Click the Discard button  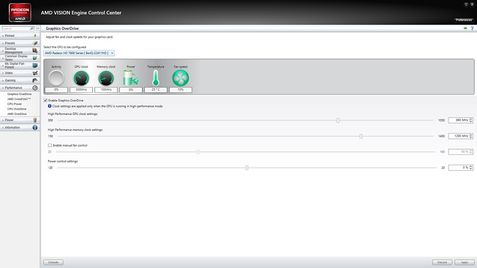(x=442, y=262)
